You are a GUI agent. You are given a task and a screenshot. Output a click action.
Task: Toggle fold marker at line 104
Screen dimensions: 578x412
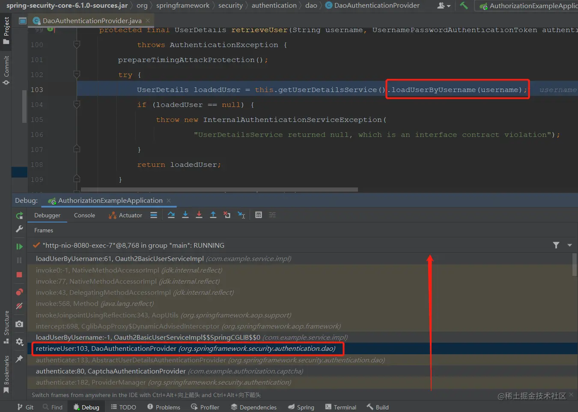77,104
